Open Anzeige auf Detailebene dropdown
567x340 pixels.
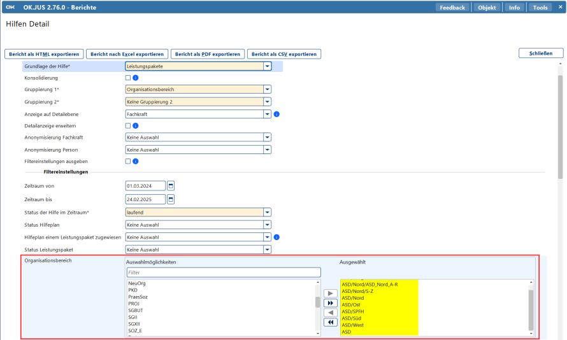(267, 114)
